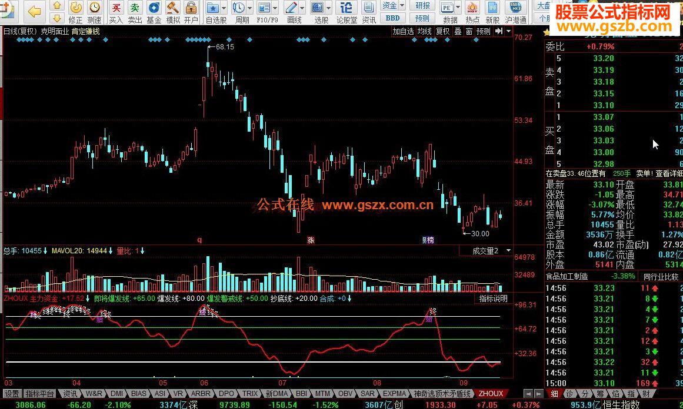
Task: Expand the 选股 dropdown arrow
Action: click(328, 8)
